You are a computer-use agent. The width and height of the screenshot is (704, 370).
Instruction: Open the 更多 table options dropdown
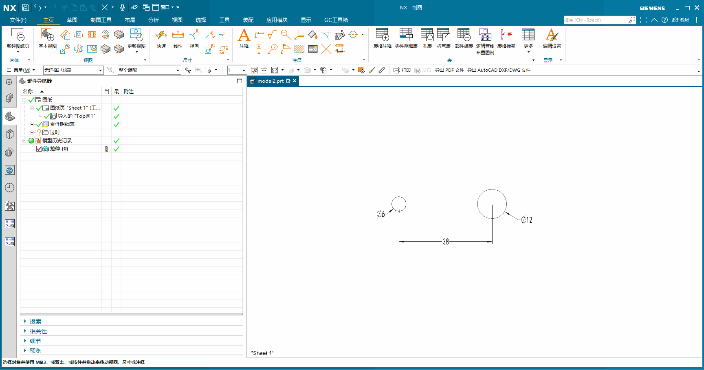pyautogui.click(x=528, y=41)
